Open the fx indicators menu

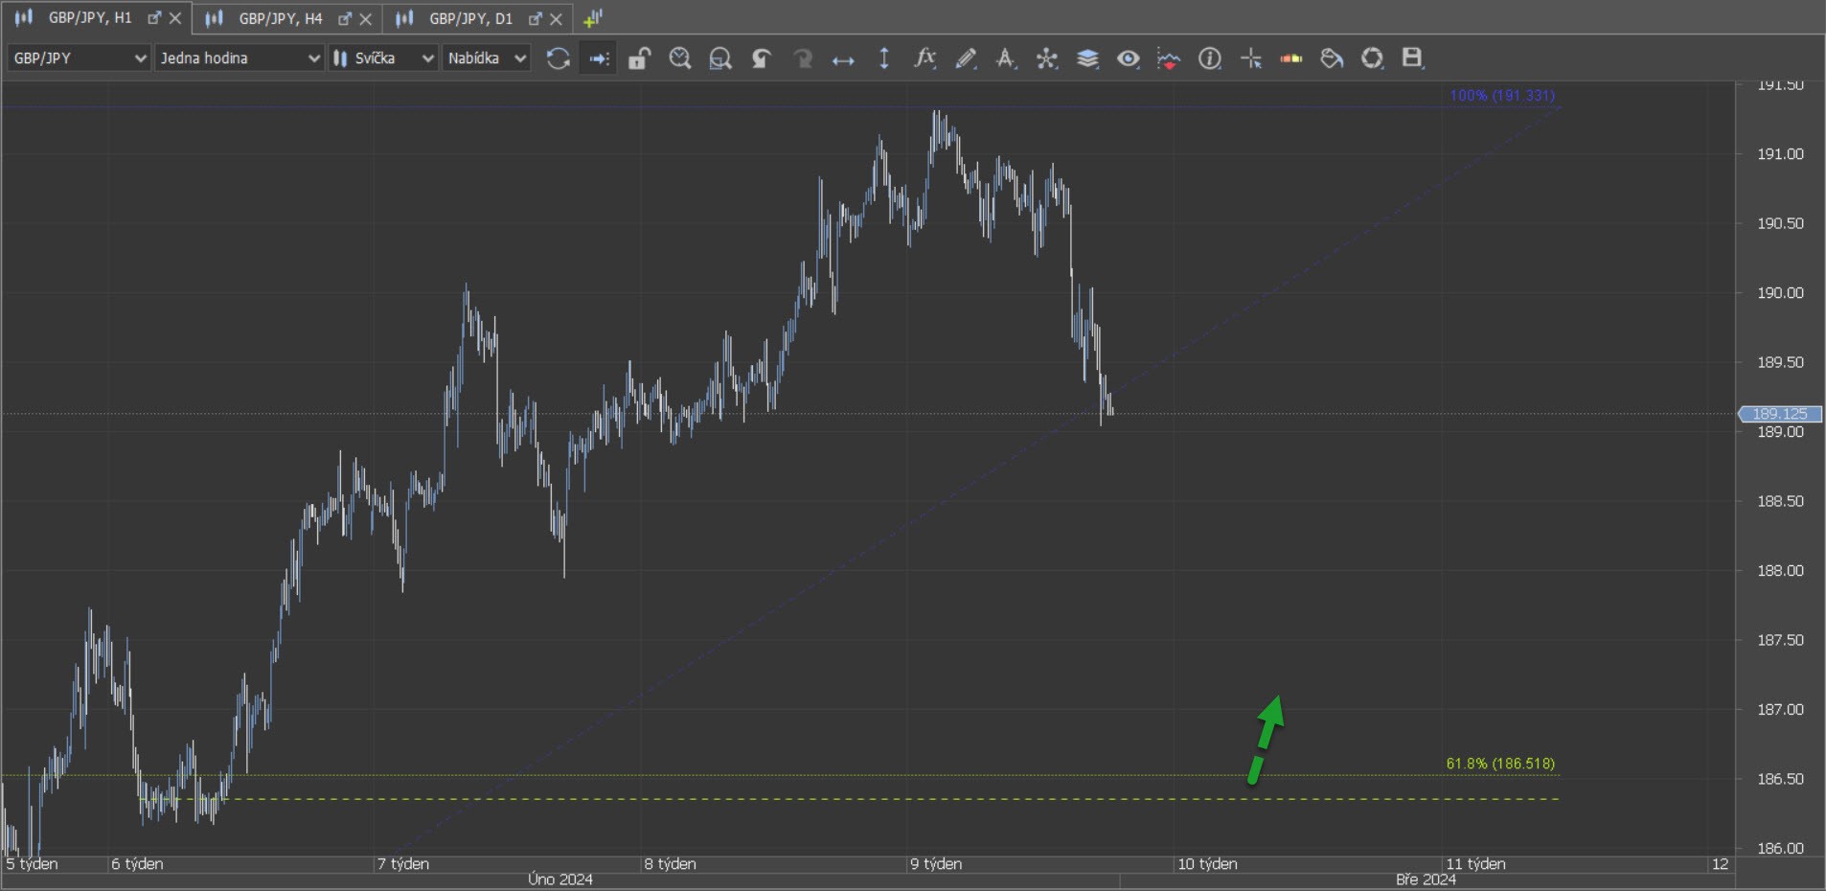click(924, 58)
